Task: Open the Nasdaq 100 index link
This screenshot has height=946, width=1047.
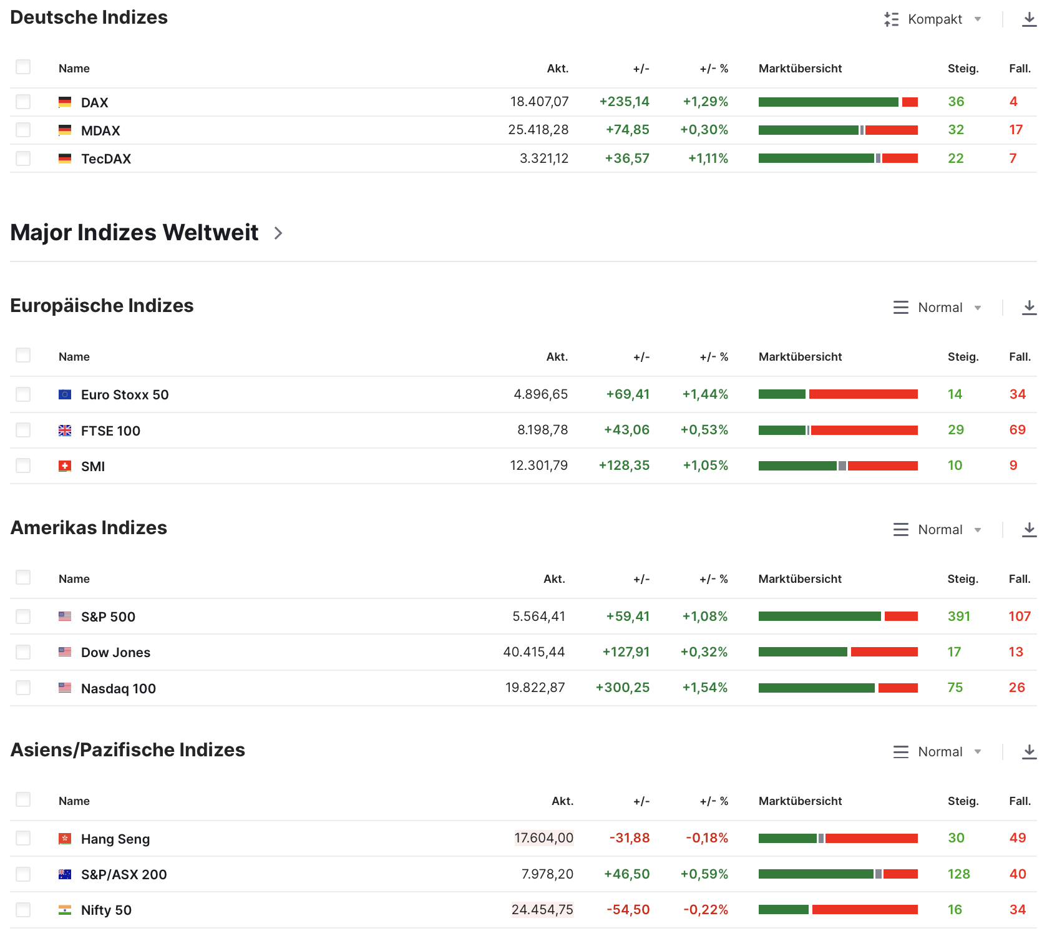Action: click(119, 688)
